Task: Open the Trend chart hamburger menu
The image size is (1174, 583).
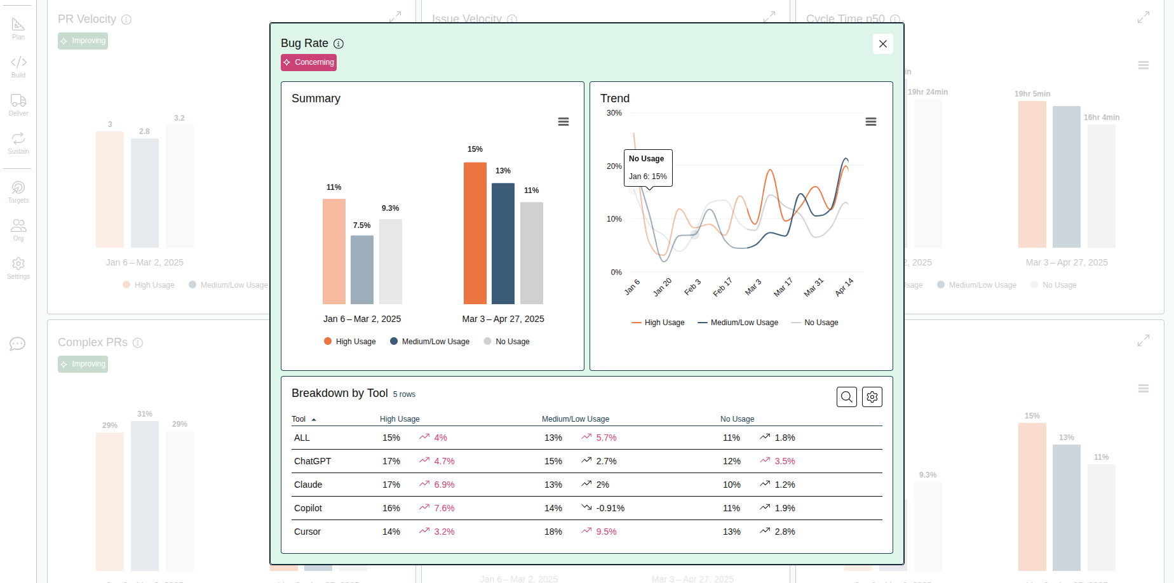Action: point(870,122)
